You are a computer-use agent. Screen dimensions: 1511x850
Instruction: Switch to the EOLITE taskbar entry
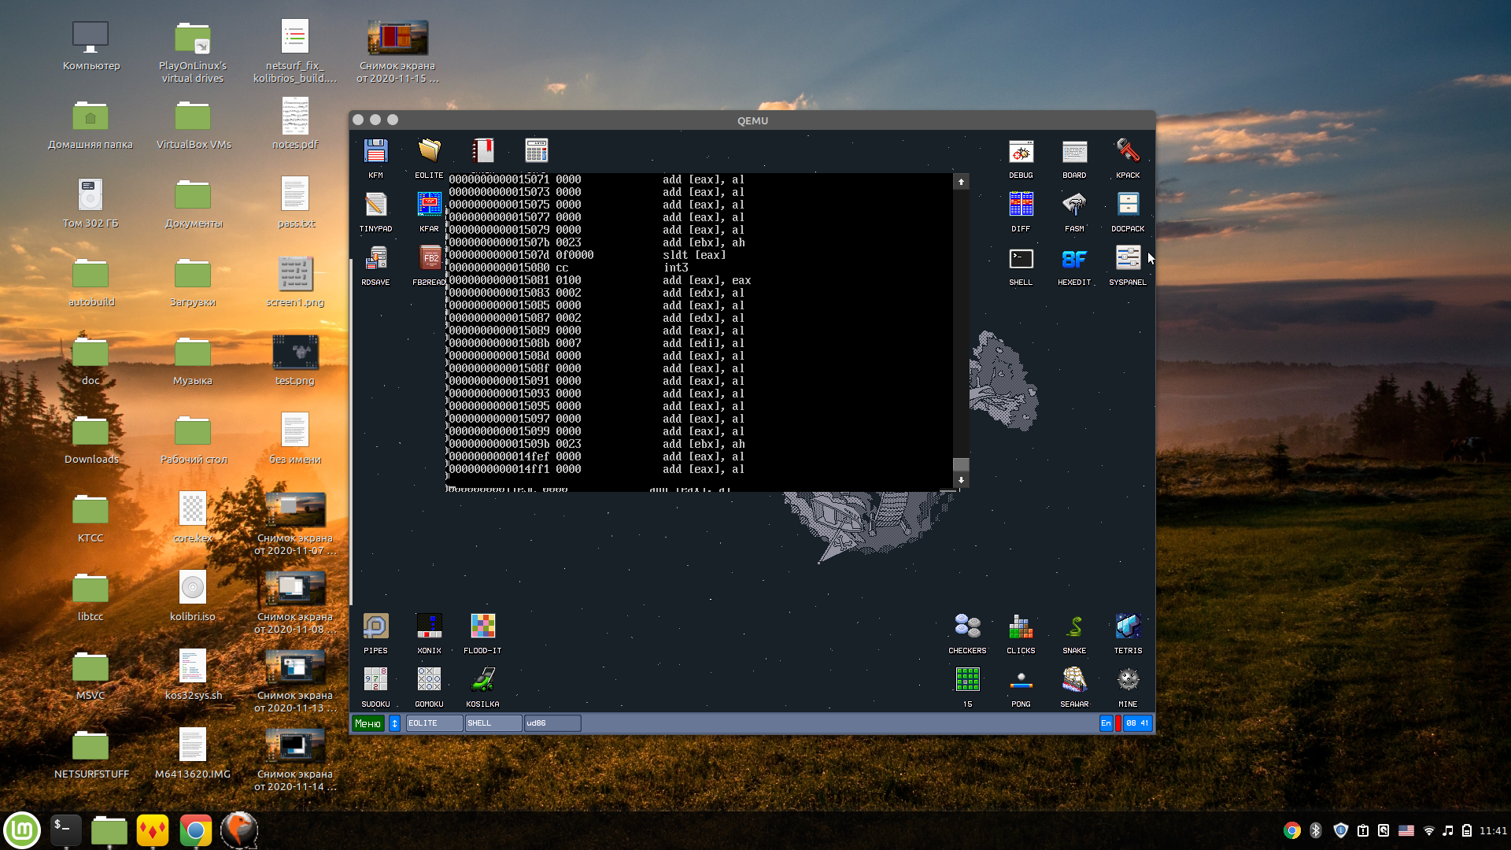click(x=434, y=723)
